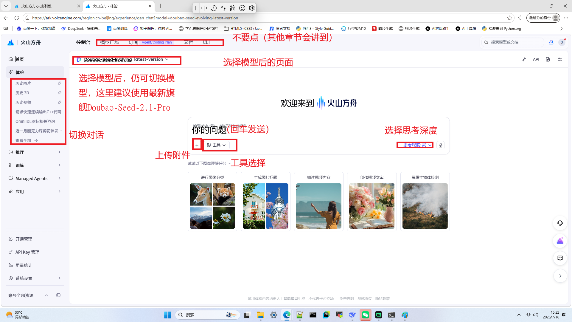Select the 描述视频内容 example card
The height and width of the screenshot is (322, 572).
point(319,202)
